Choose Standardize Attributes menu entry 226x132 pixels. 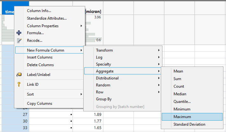49,18
